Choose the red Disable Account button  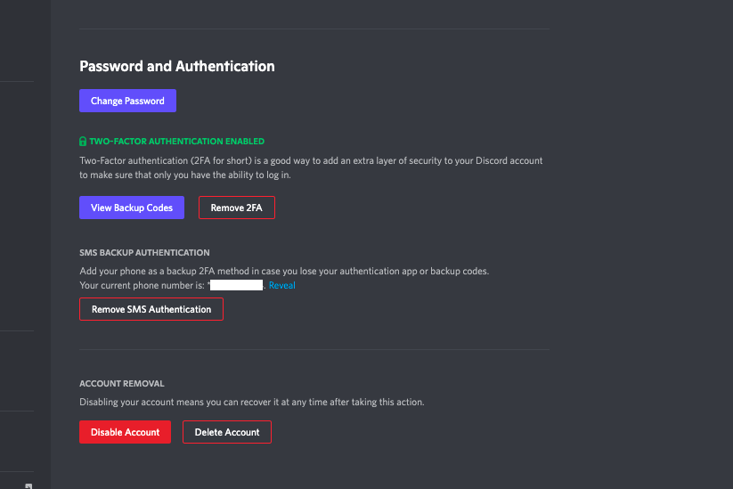pos(125,432)
